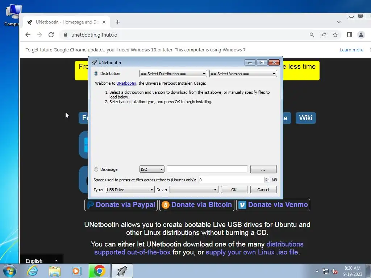Click the disk image file path field
371x278 pixels.
(207, 169)
